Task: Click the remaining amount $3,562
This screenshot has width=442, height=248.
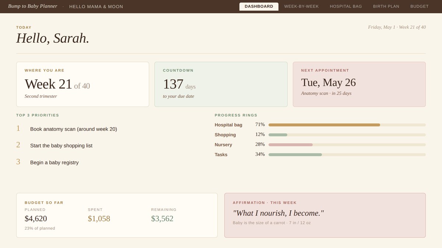Action: click(162, 219)
